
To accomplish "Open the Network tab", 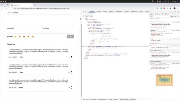I will [x=111, y=12].
